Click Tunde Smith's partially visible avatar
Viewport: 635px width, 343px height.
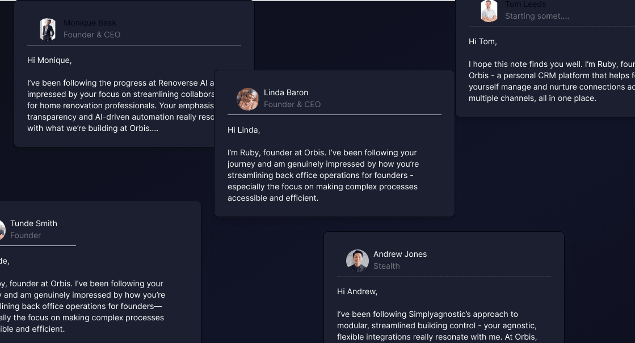click(2, 230)
